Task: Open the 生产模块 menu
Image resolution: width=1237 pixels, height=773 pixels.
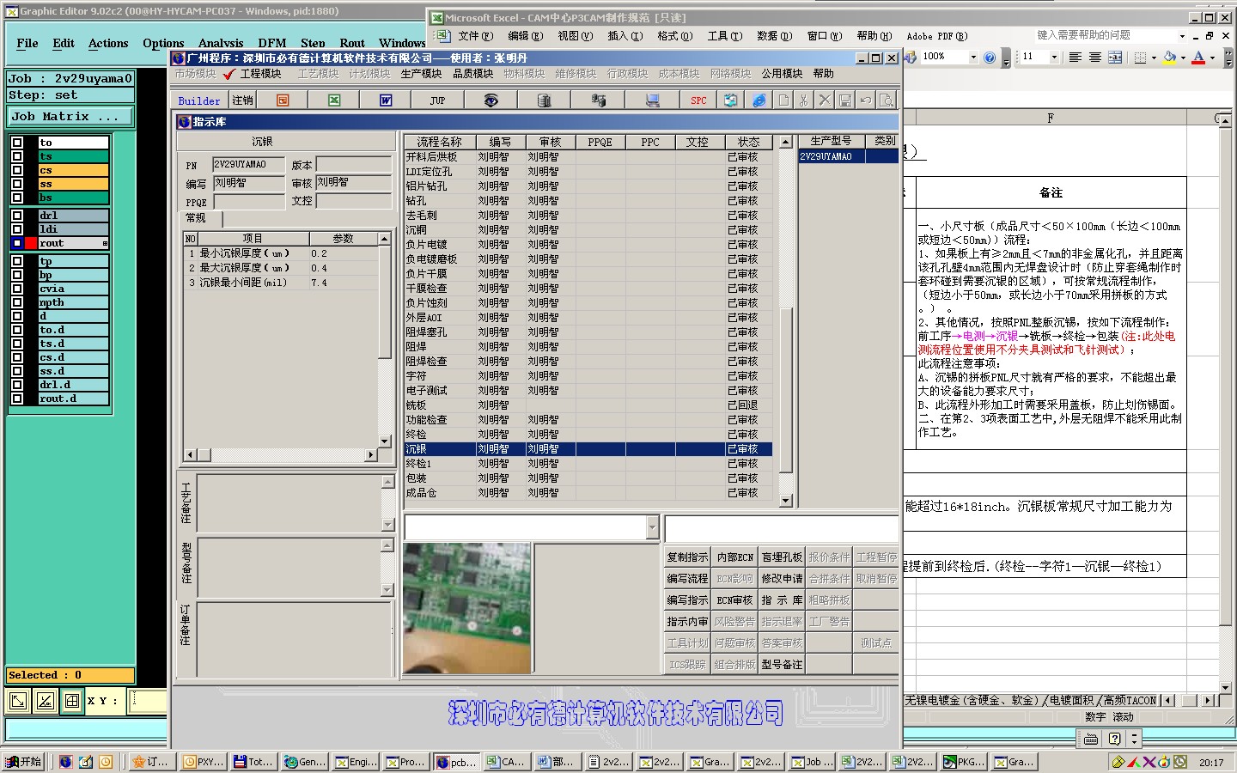Action: (x=421, y=74)
